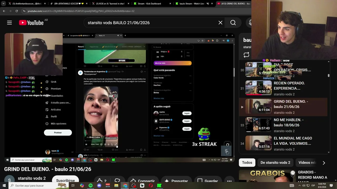Image resolution: width=337 pixels, height=189 pixels.
Task: Select the Todos filter chip
Action: pyautogui.click(x=247, y=162)
